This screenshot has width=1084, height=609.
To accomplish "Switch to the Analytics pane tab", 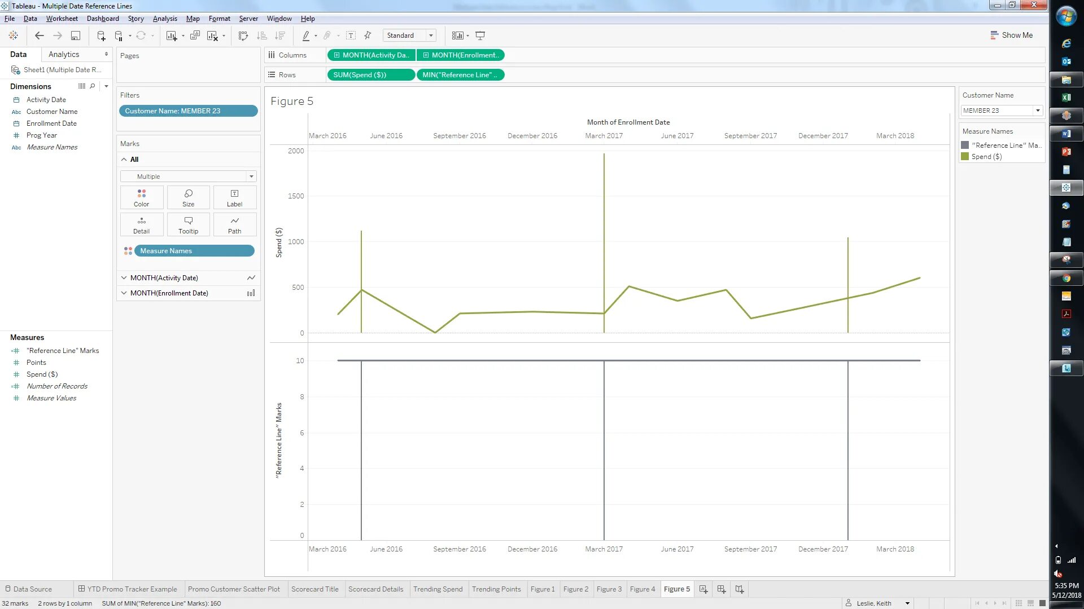I will [x=64, y=54].
